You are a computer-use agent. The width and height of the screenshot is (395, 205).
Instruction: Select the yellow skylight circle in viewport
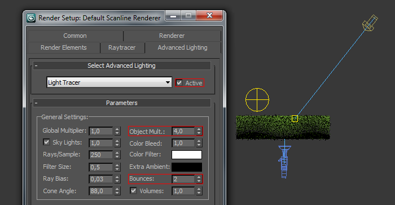pyautogui.click(x=257, y=100)
